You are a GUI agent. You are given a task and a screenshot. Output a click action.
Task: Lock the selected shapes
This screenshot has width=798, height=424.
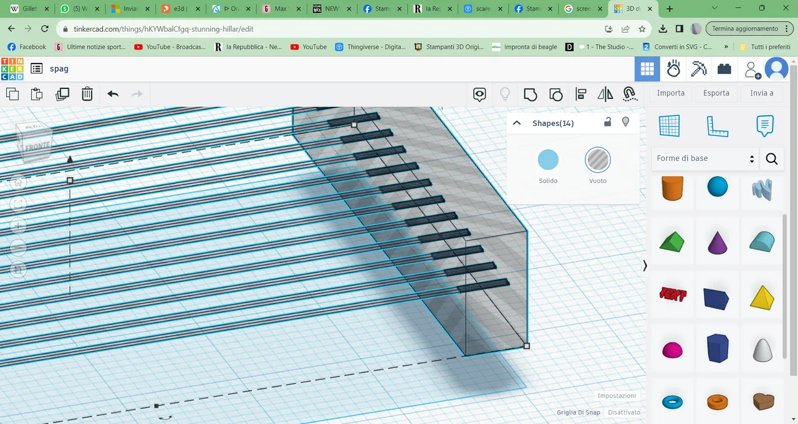[608, 122]
